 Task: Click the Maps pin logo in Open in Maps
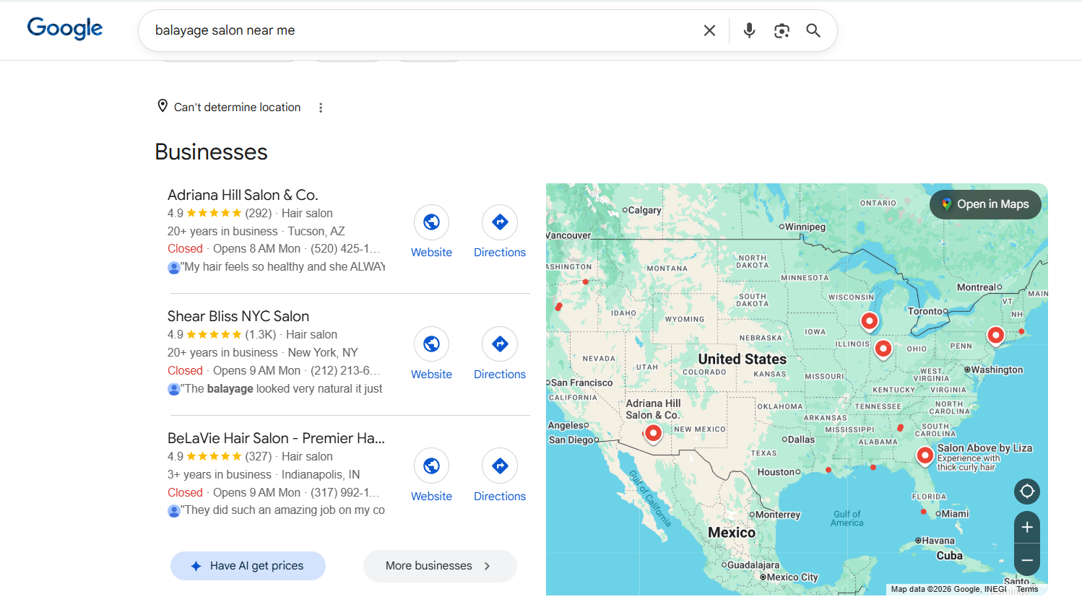pyautogui.click(x=946, y=204)
